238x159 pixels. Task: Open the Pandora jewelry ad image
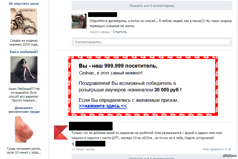(x=24, y=21)
